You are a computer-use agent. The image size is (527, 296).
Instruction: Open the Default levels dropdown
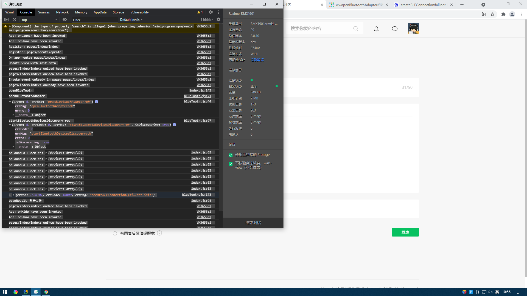tap(131, 20)
